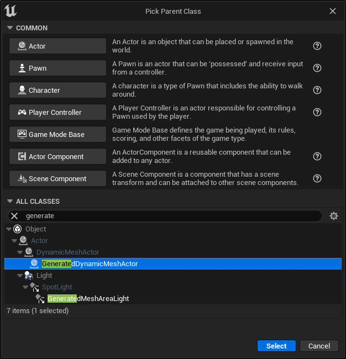This screenshot has width=346, height=359.
Task: Collapse the COMMON section
Action: click(10, 28)
